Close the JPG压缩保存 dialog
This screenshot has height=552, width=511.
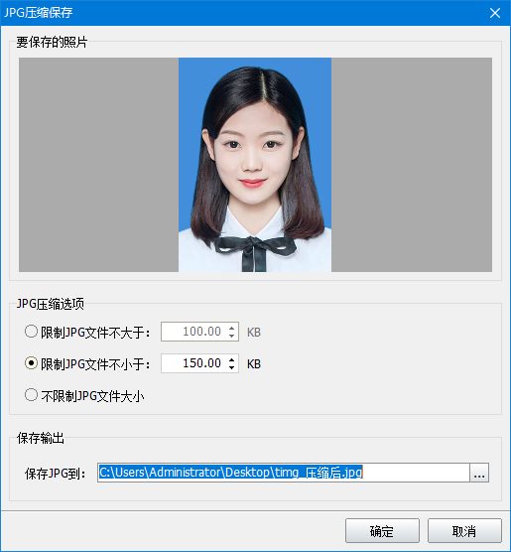[495, 13]
